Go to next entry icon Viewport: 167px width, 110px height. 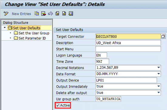(x=64, y=14)
